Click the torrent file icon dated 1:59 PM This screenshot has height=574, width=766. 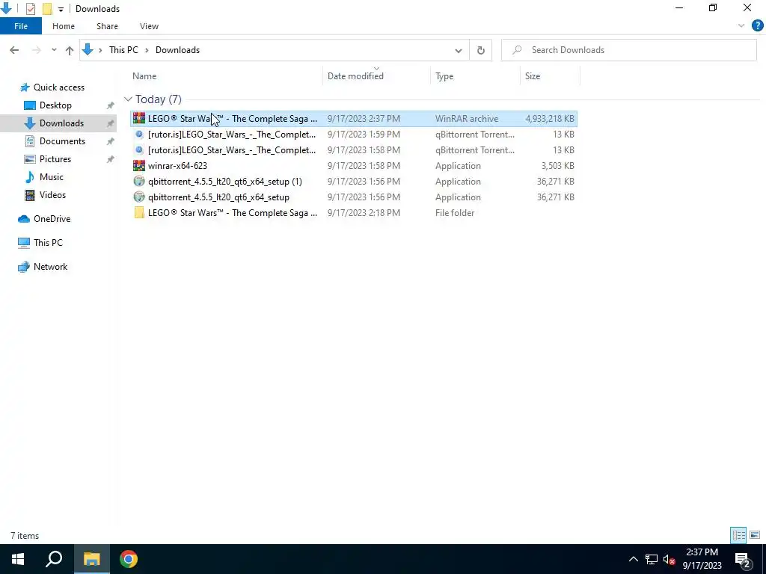coord(139,135)
